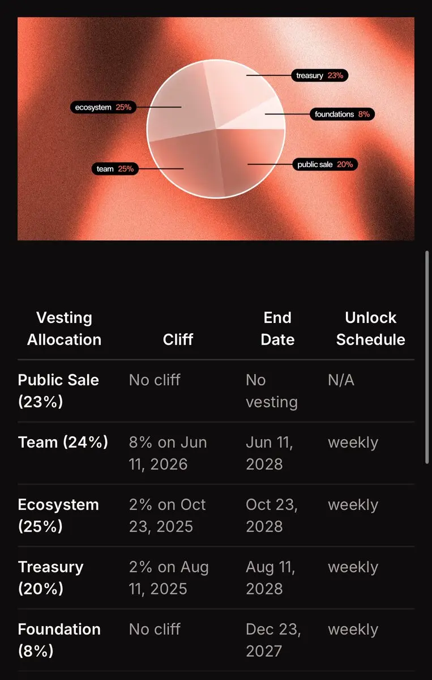Click the Foundation end date, Dec 23, 2027
This screenshot has height=680, width=432.
[273, 640]
